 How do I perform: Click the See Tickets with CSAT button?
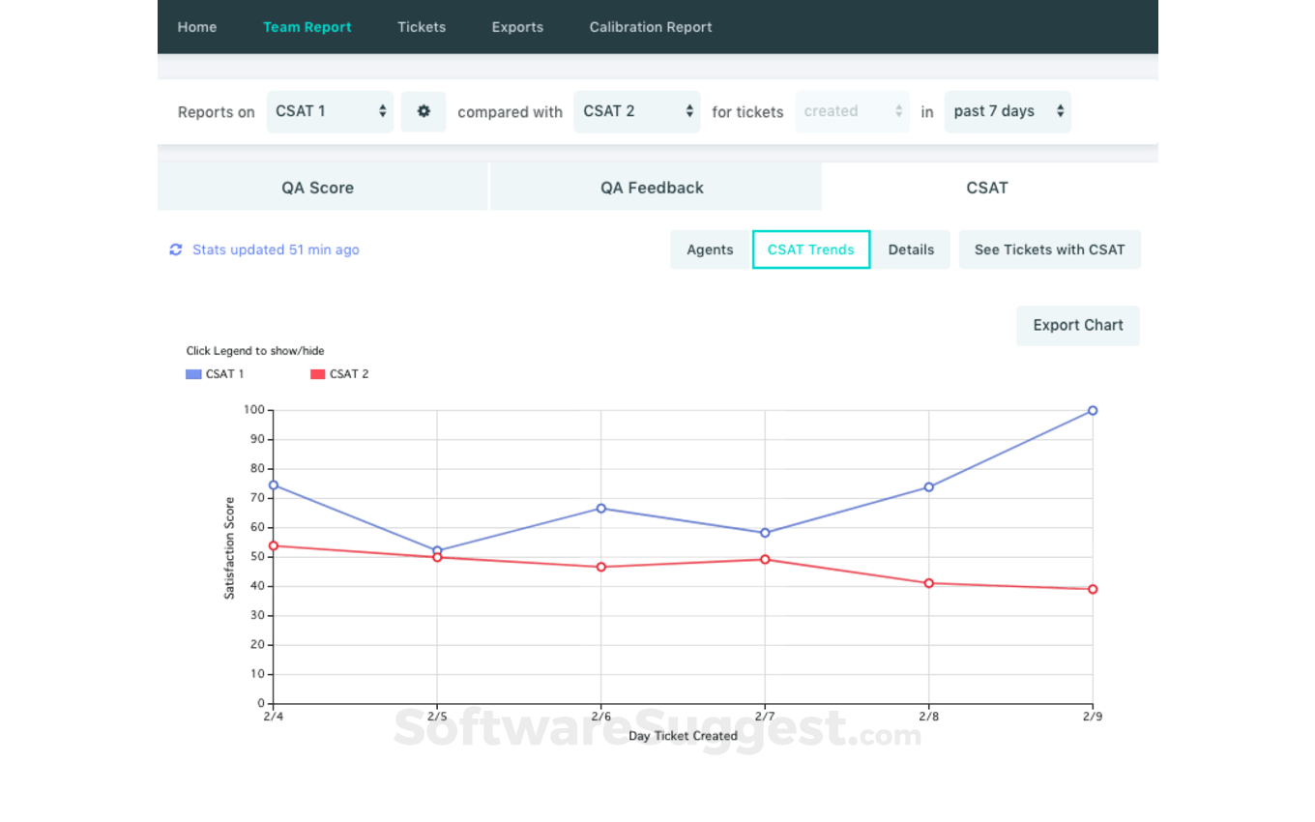coord(1050,250)
